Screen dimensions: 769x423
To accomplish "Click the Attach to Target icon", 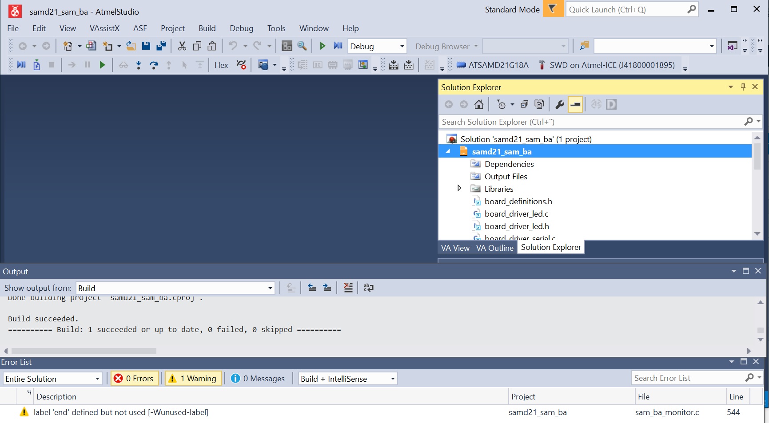I will pos(37,65).
